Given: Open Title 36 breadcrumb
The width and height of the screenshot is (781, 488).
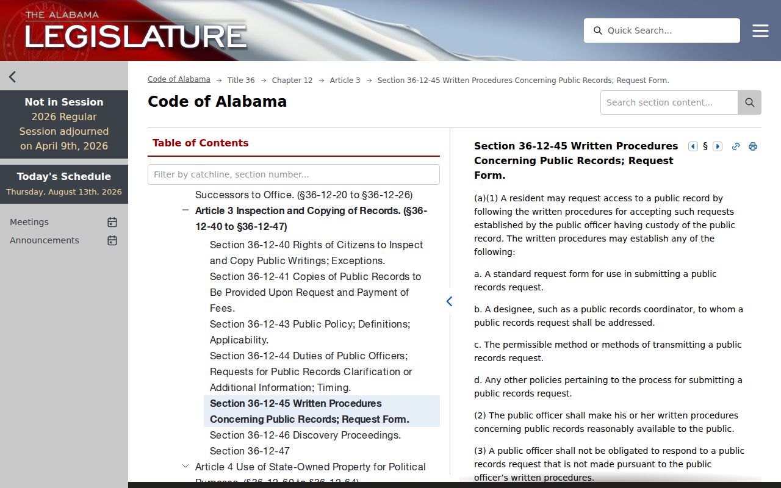Looking at the screenshot, I should coord(241,81).
